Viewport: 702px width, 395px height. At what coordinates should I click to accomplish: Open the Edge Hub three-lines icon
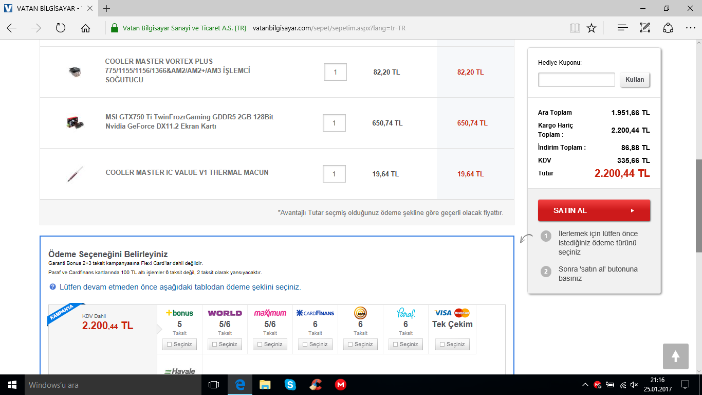click(623, 28)
